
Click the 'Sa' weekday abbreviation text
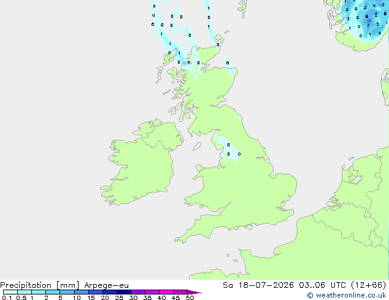click(x=228, y=285)
